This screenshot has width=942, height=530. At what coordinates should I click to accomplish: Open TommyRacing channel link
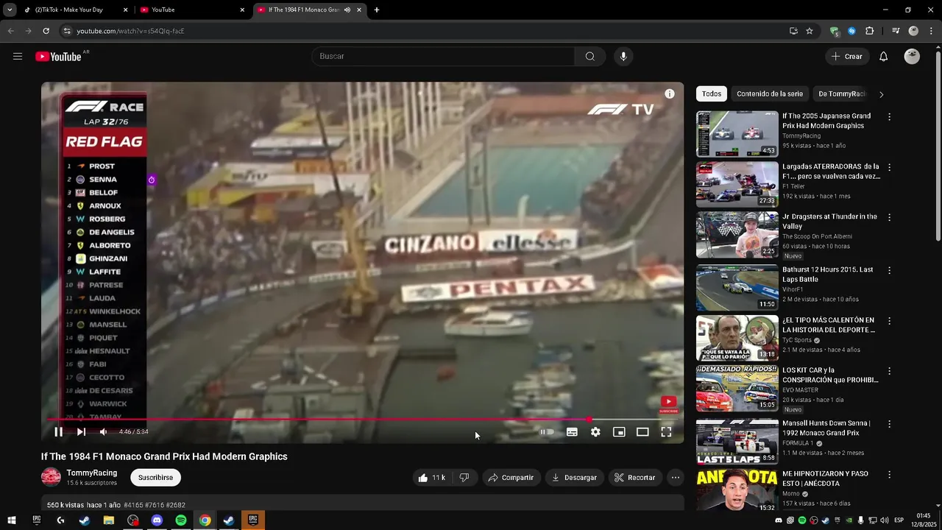[x=92, y=473]
